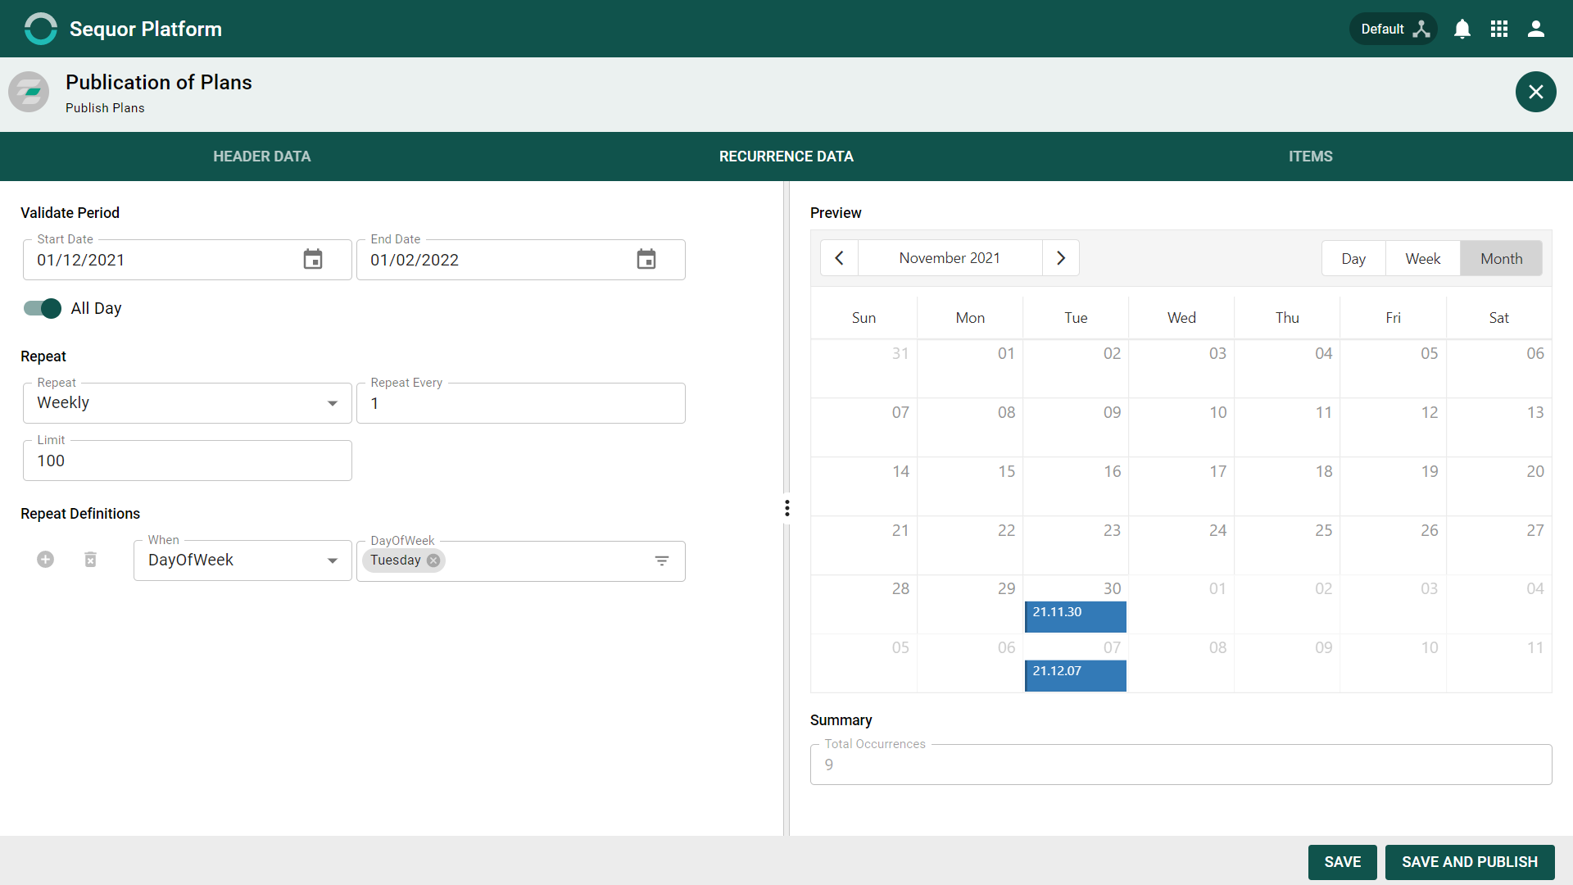
Task: Open the DayOfWeek filter list icon
Action: (662, 560)
